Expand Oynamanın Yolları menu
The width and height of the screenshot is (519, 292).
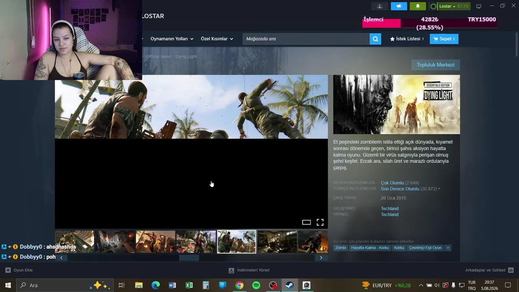pyautogui.click(x=172, y=39)
